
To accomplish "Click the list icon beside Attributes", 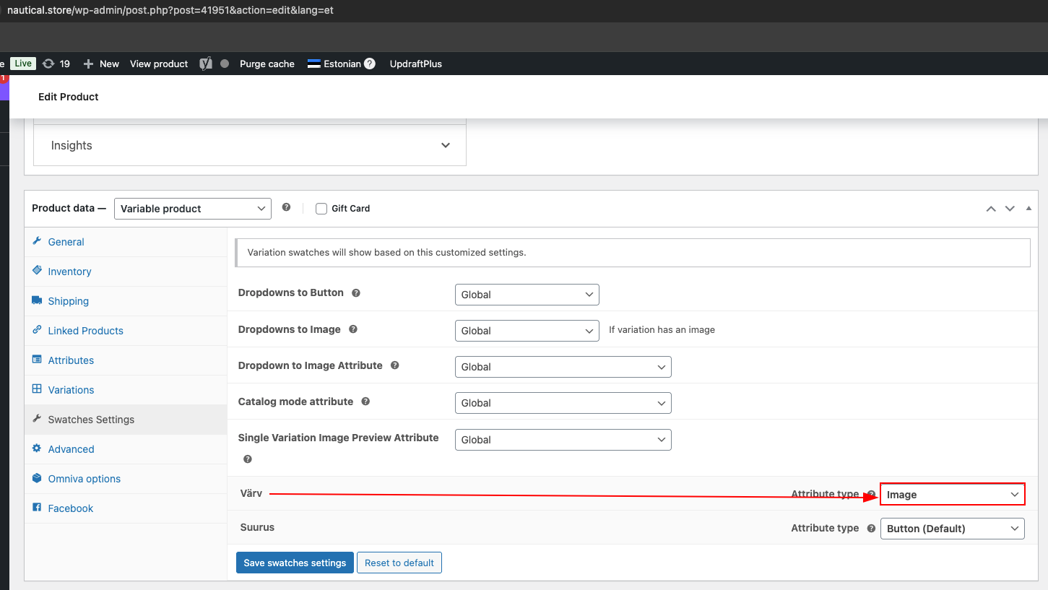I will pos(37,360).
